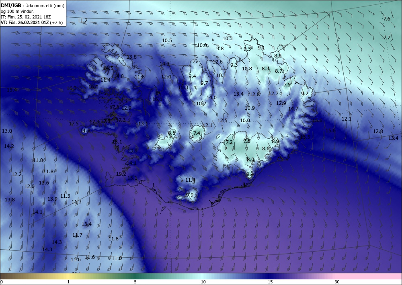Select the map value "7.6"
This screenshot has height=285, width=402.
(x=387, y=19)
